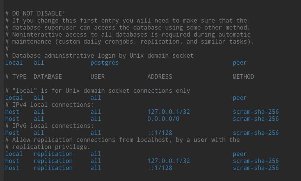Screen dimensions: 301x181
Task: Click the 0.0.0.0/0 address entry
Action: (x=163, y=119)
